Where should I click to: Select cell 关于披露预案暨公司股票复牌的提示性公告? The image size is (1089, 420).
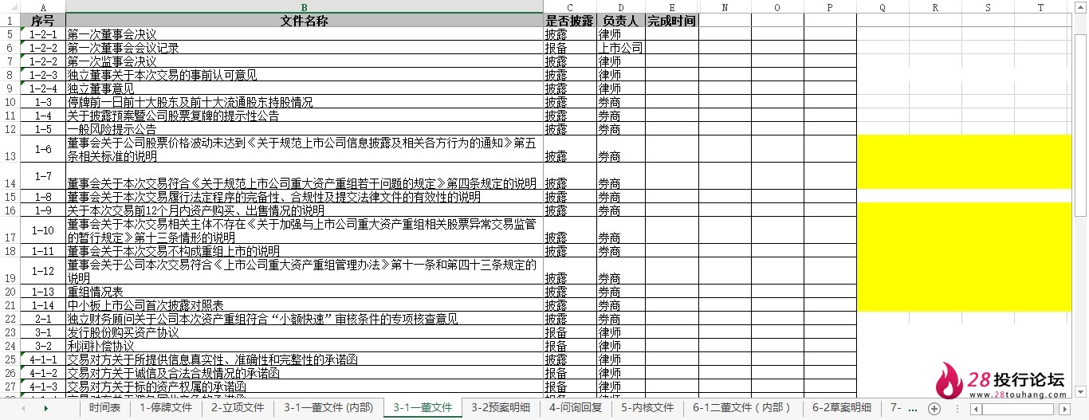point(305,116)
